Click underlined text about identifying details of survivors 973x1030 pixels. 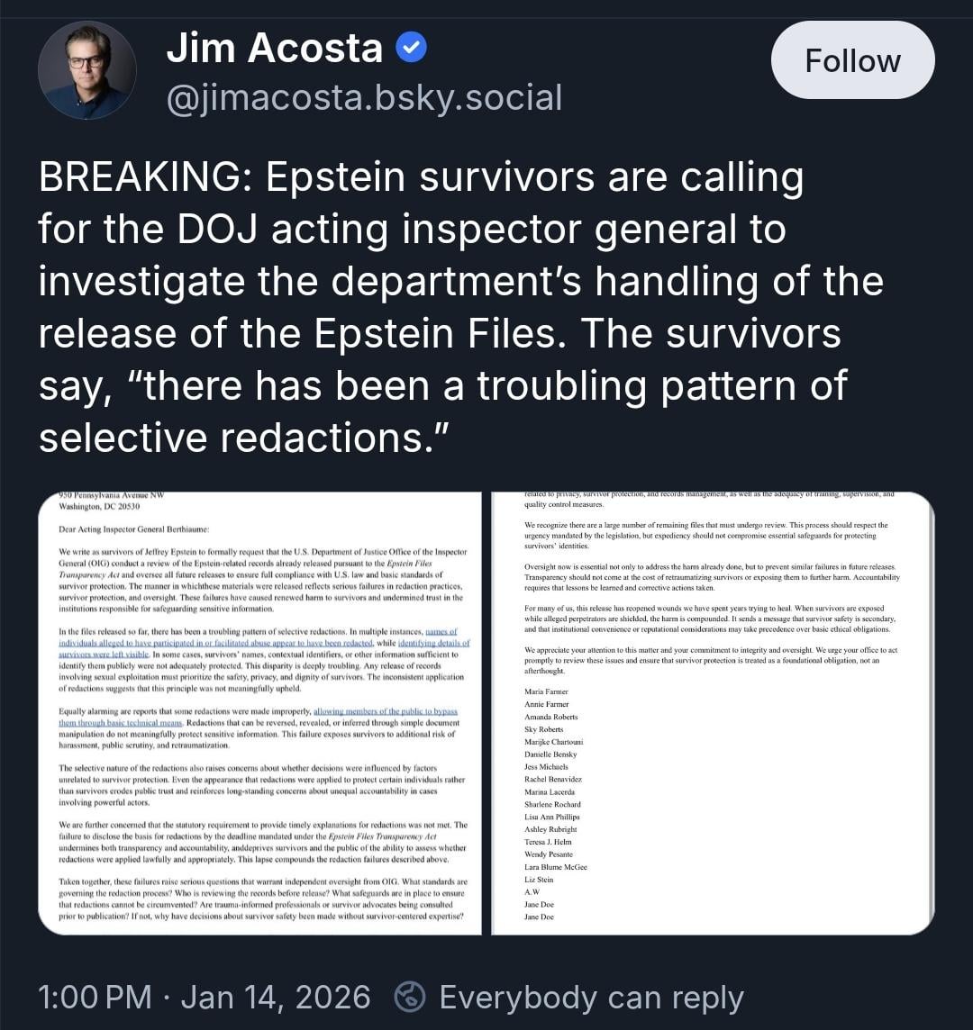(423, 643)
